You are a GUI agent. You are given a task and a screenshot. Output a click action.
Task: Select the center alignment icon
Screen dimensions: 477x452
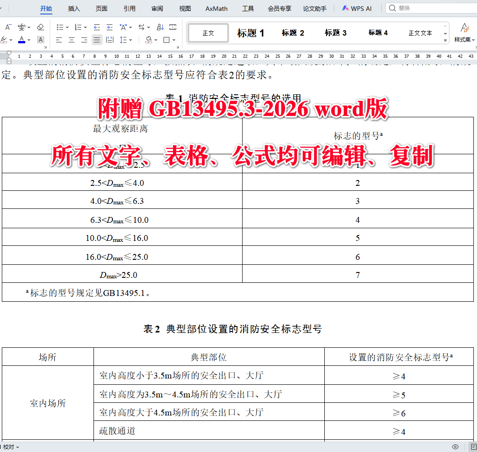click(x=71, y=40)
